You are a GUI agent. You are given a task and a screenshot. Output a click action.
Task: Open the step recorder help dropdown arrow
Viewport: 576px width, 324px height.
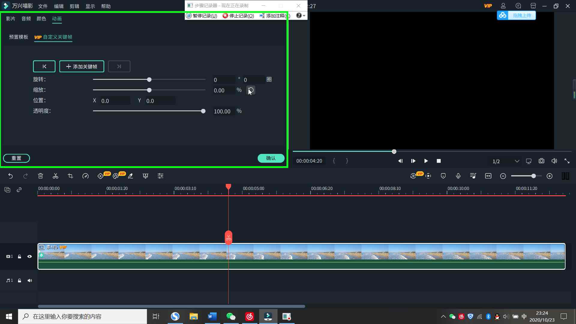pyautogui.click(x=304, y=16)
